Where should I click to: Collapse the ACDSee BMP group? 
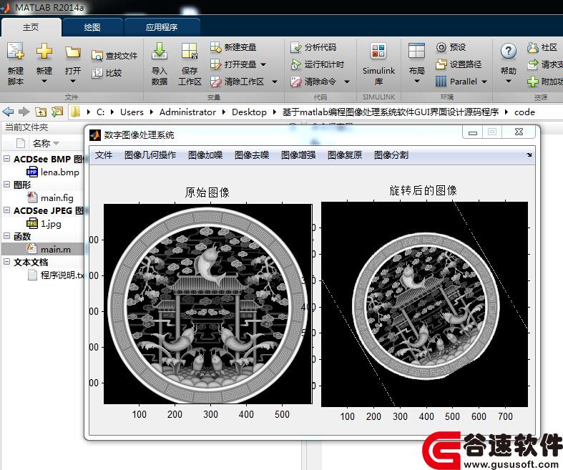pos(6,158)
